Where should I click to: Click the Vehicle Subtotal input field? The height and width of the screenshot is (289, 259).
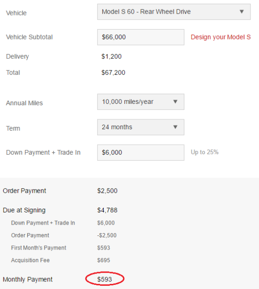[141, 37]
